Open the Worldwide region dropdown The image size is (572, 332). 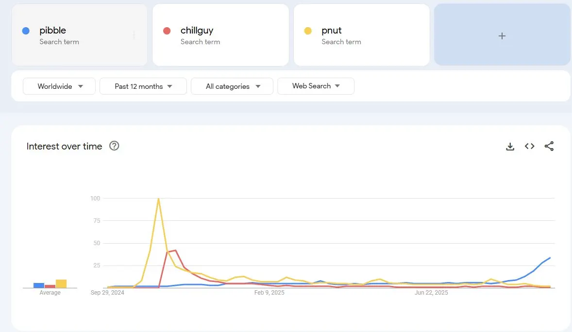tap(59, 86)
